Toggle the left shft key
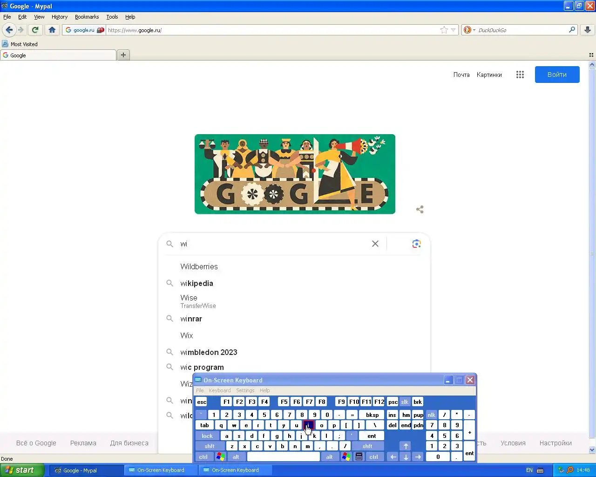The height and width of the screenshot is (477, 596). (x=210, y=446)
